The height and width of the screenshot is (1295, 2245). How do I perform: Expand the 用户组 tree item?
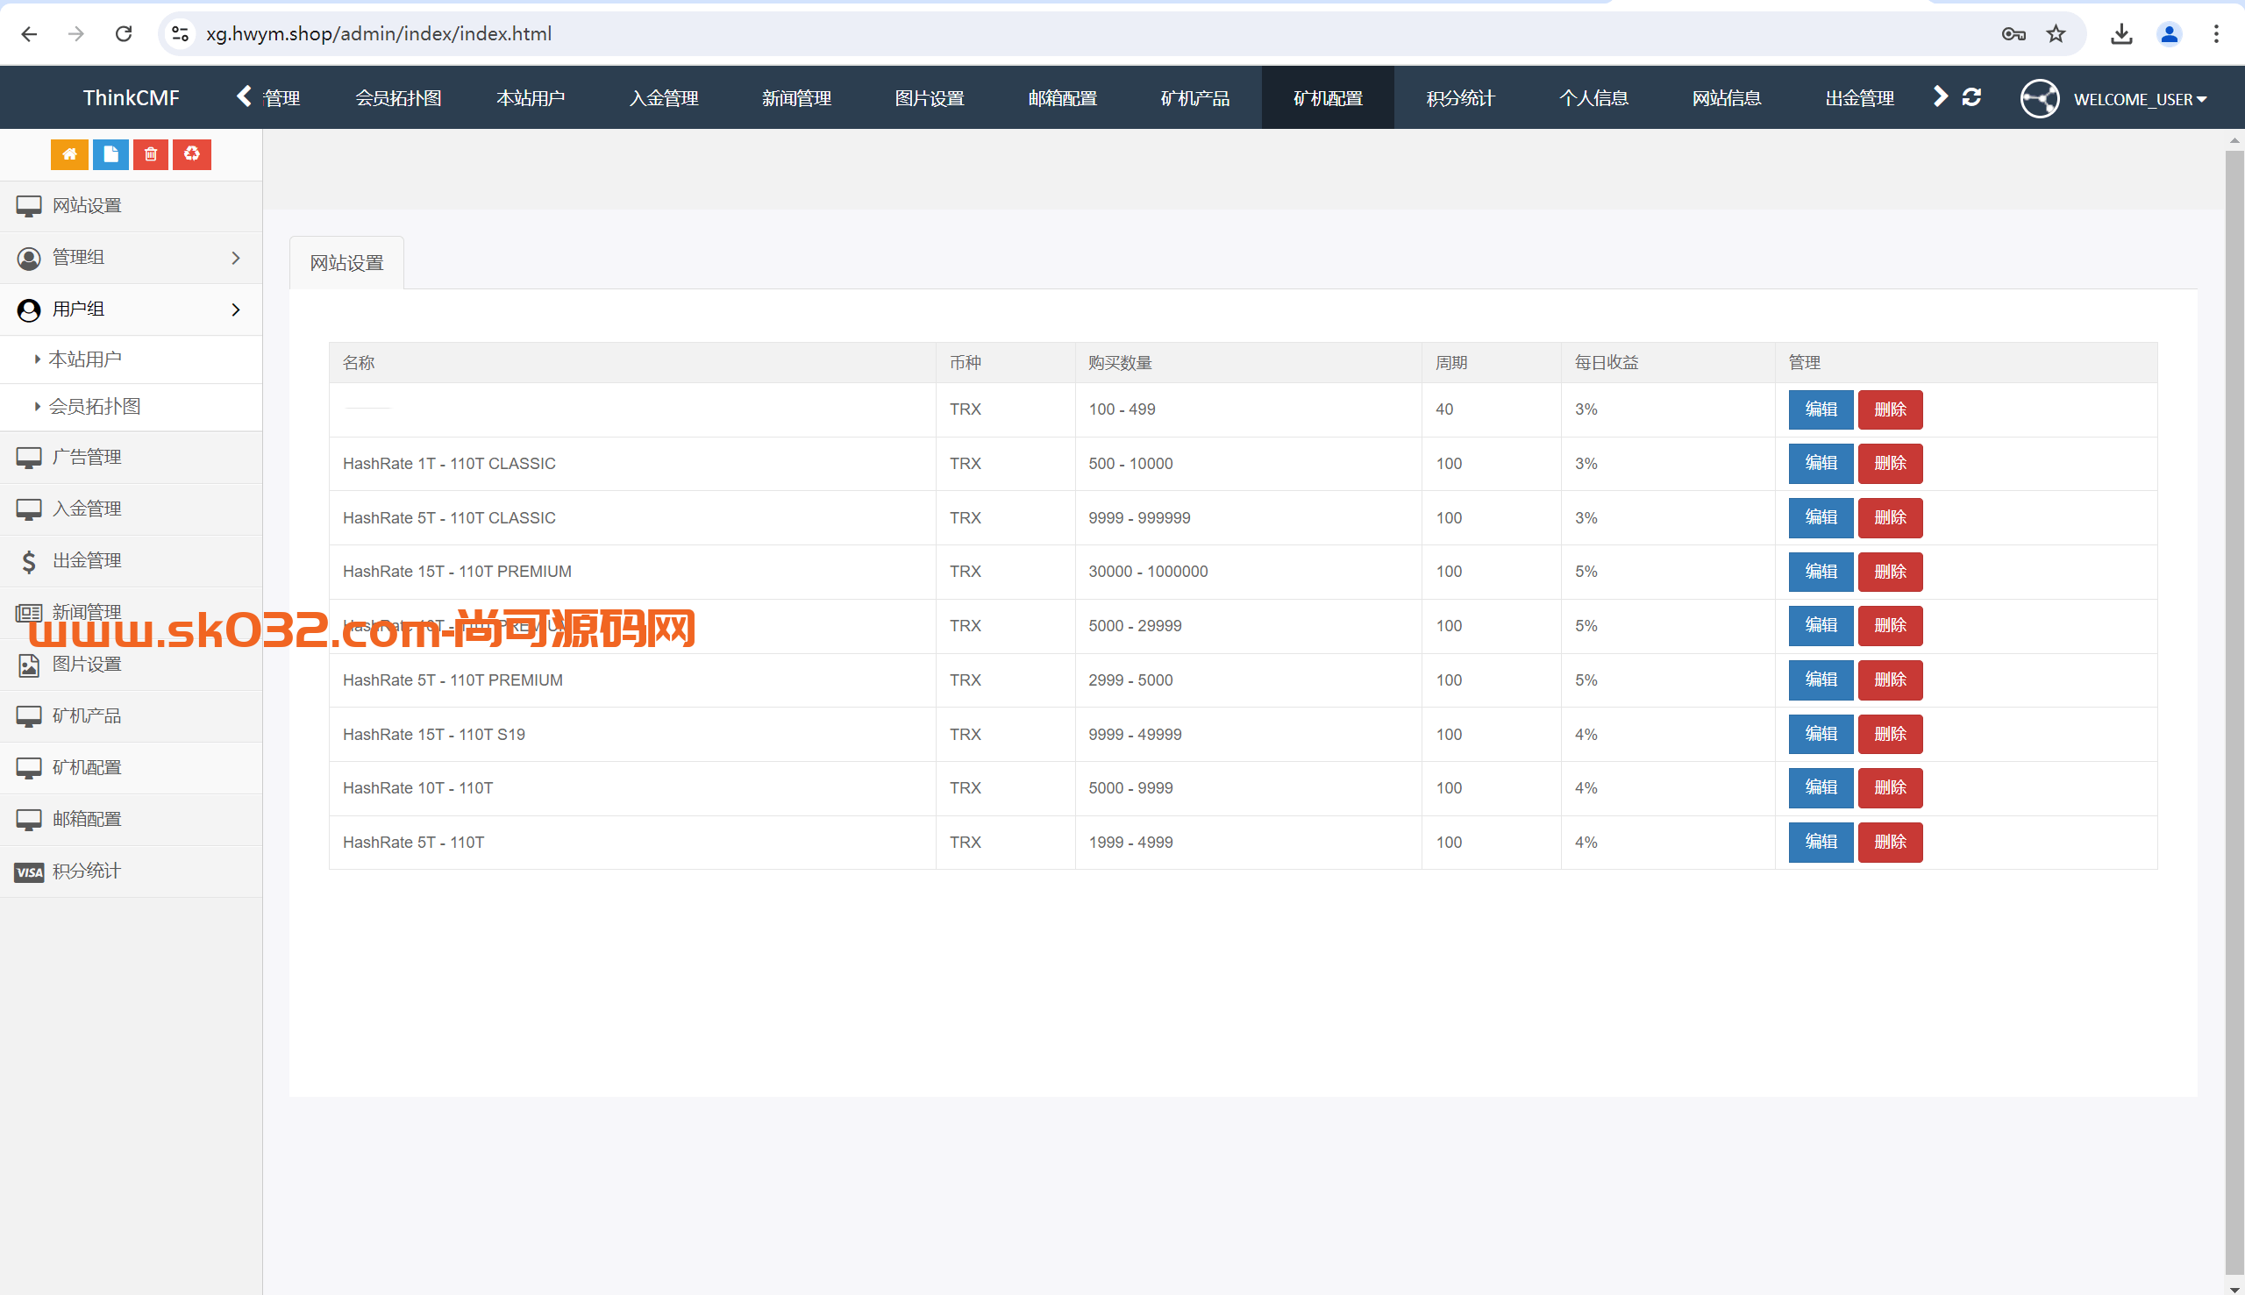(x=131, y=309)
